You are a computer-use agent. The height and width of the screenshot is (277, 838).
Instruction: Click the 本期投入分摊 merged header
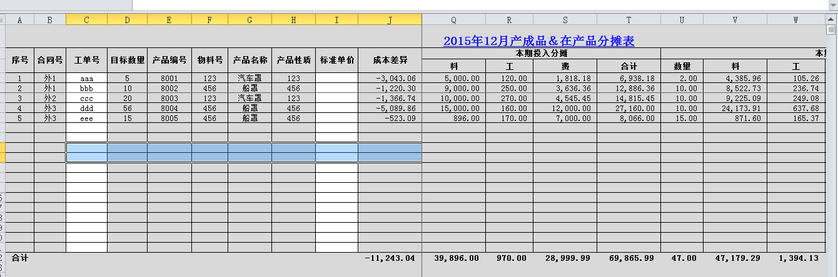[x=541, y=54]
